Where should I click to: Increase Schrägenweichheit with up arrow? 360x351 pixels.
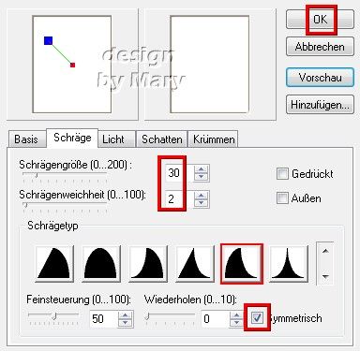click(201, 196)
